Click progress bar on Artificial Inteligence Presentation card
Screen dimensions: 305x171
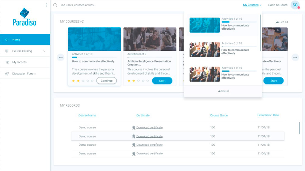pos(150,57)
